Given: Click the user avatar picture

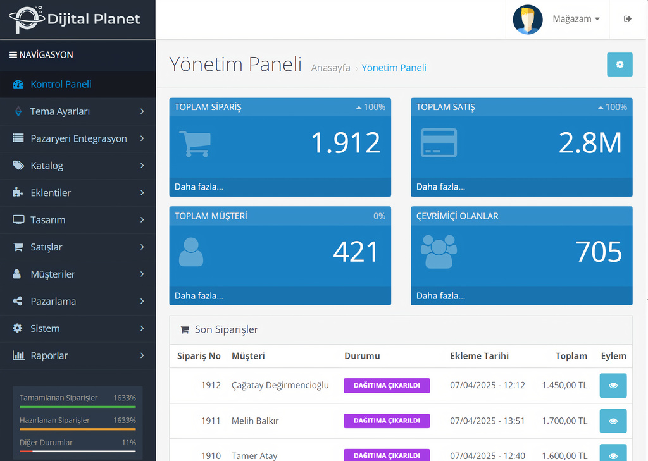Looking at the screenshot, I should 528,19.
